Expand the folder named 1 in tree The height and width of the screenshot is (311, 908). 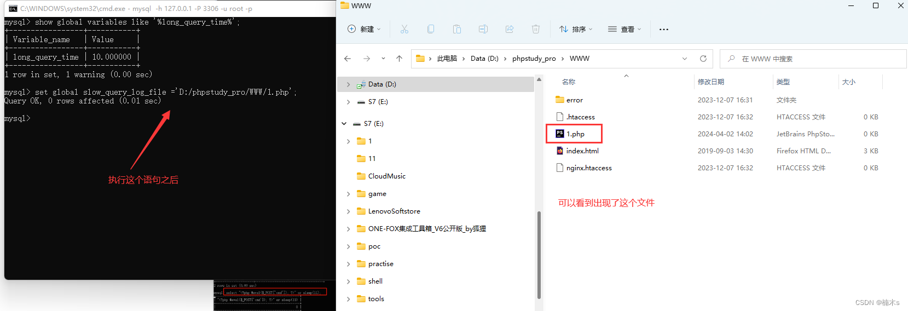348,141
